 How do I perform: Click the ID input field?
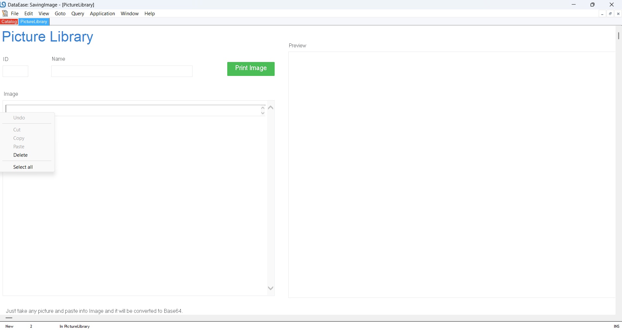pos(16,71)
